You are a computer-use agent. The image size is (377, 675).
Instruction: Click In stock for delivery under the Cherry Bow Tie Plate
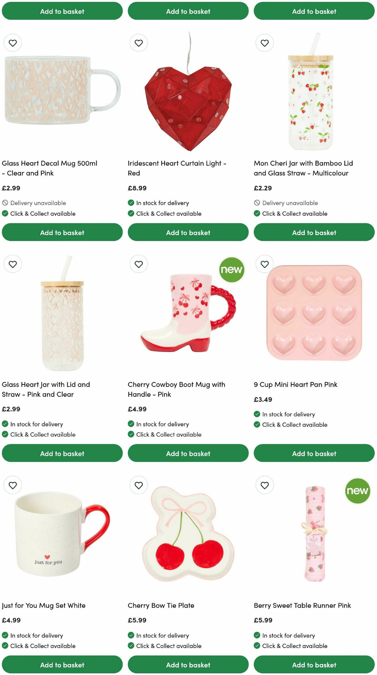coord(162,635)
